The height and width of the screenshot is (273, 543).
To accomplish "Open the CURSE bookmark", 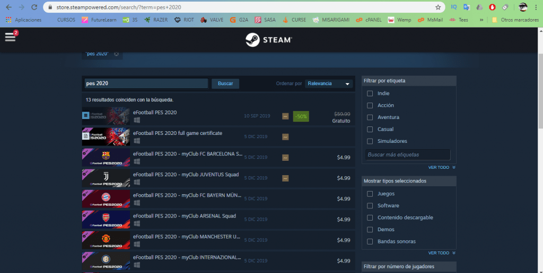I will click(294, 20).
